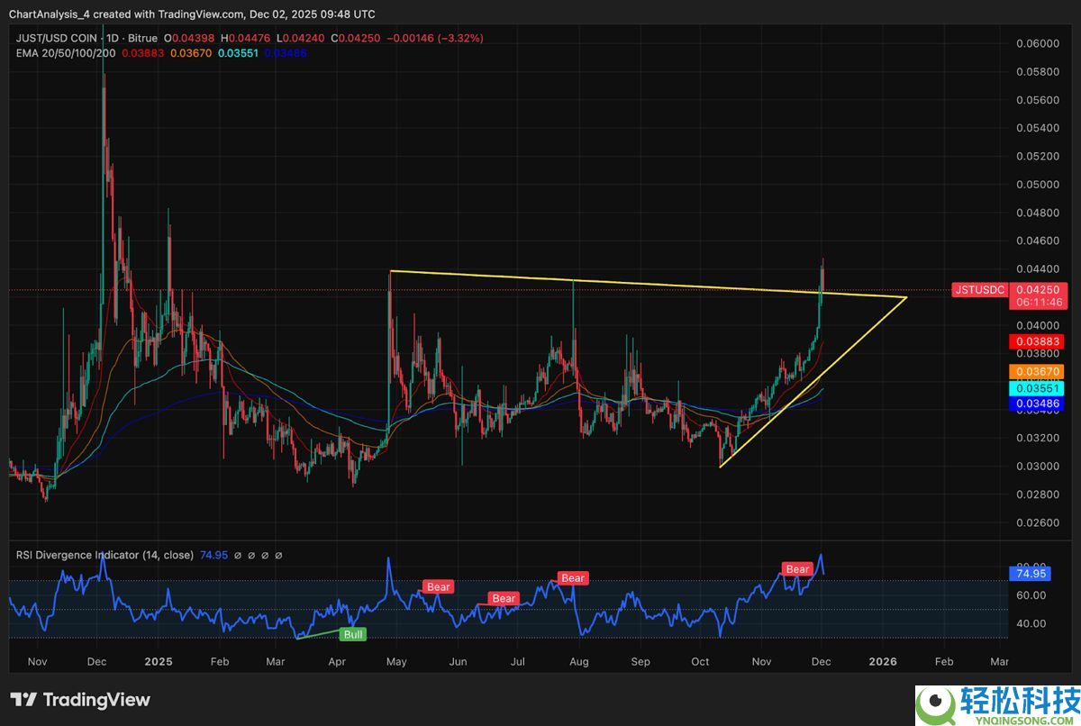This screenshot has width=1081, height=726.
Task: Click the TradingView logo
Action: (x=80, y=700)
